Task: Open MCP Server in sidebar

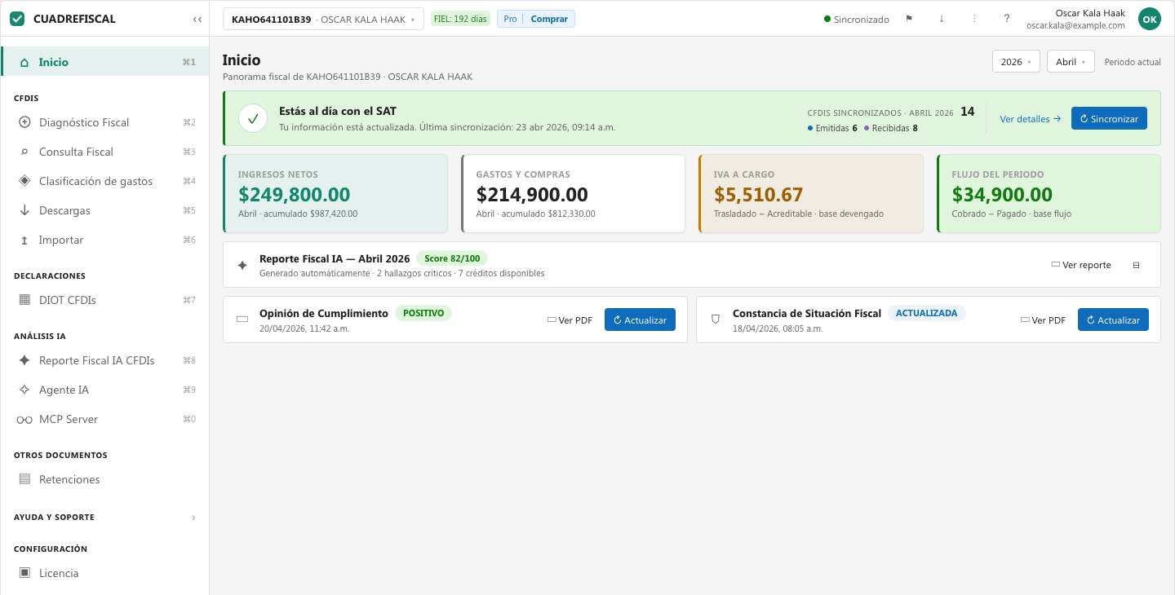Action: click(x=104, y=419)
